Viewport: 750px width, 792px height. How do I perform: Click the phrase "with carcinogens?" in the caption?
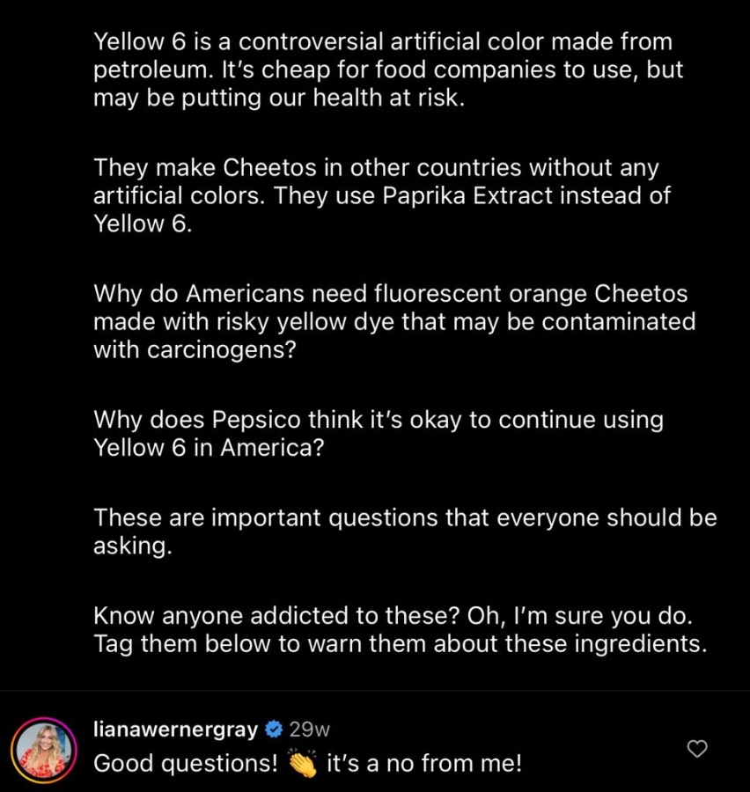(195, 349)
